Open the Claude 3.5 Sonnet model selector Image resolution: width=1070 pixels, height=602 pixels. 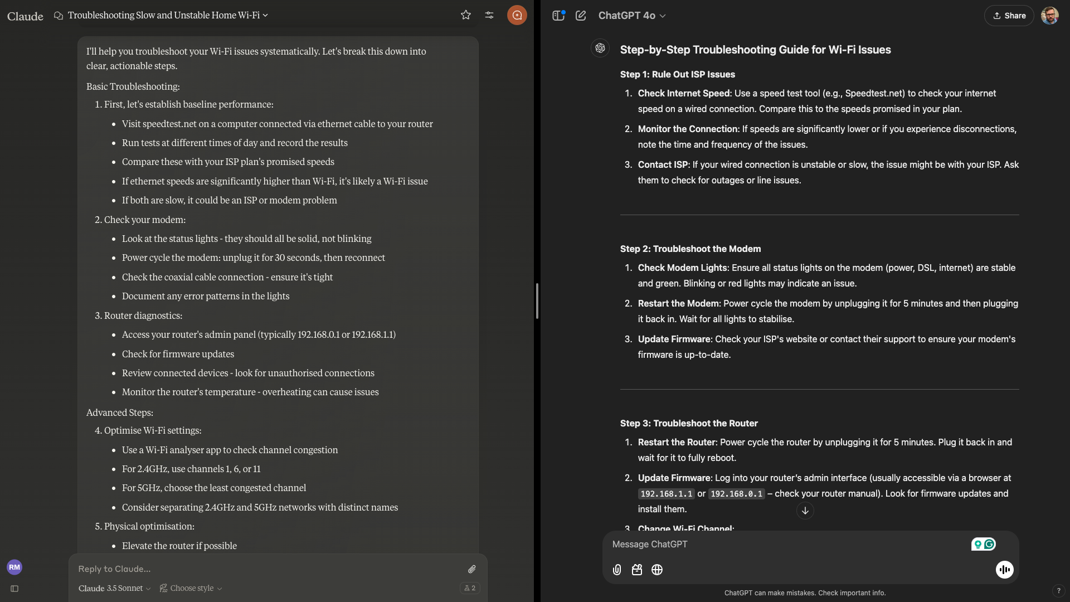pyautogui.click(x=114, y=588)
